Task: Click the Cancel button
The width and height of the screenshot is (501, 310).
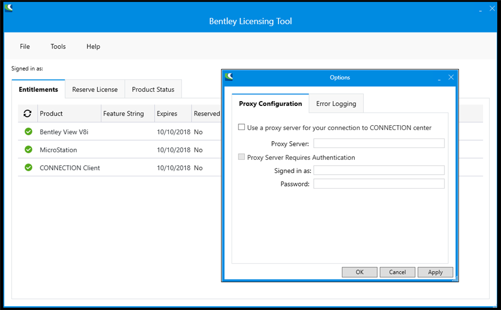Action: coord(397,272)
